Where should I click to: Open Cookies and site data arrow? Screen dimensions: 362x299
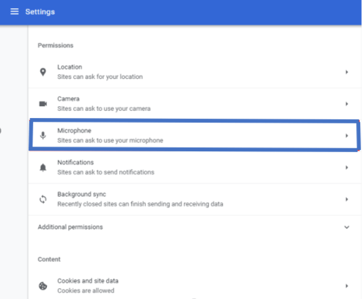[x=347, y=286]
